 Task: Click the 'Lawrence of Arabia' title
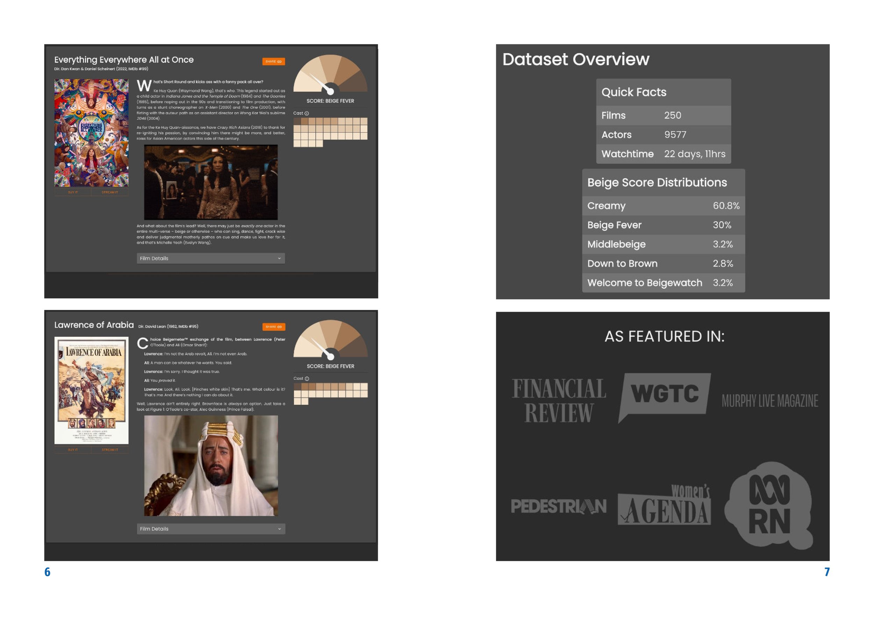point(94,325)
